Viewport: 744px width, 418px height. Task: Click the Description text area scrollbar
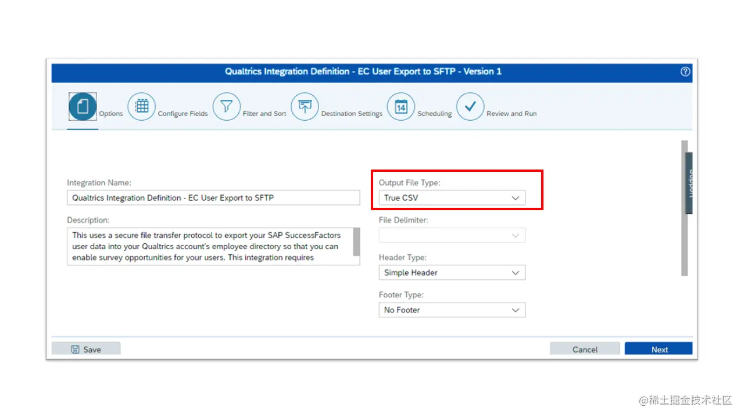click(356, 242)
